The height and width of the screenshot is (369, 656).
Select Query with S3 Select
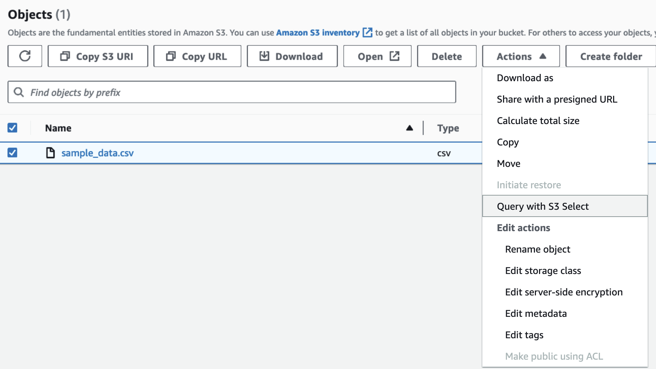tap(565, 206)
